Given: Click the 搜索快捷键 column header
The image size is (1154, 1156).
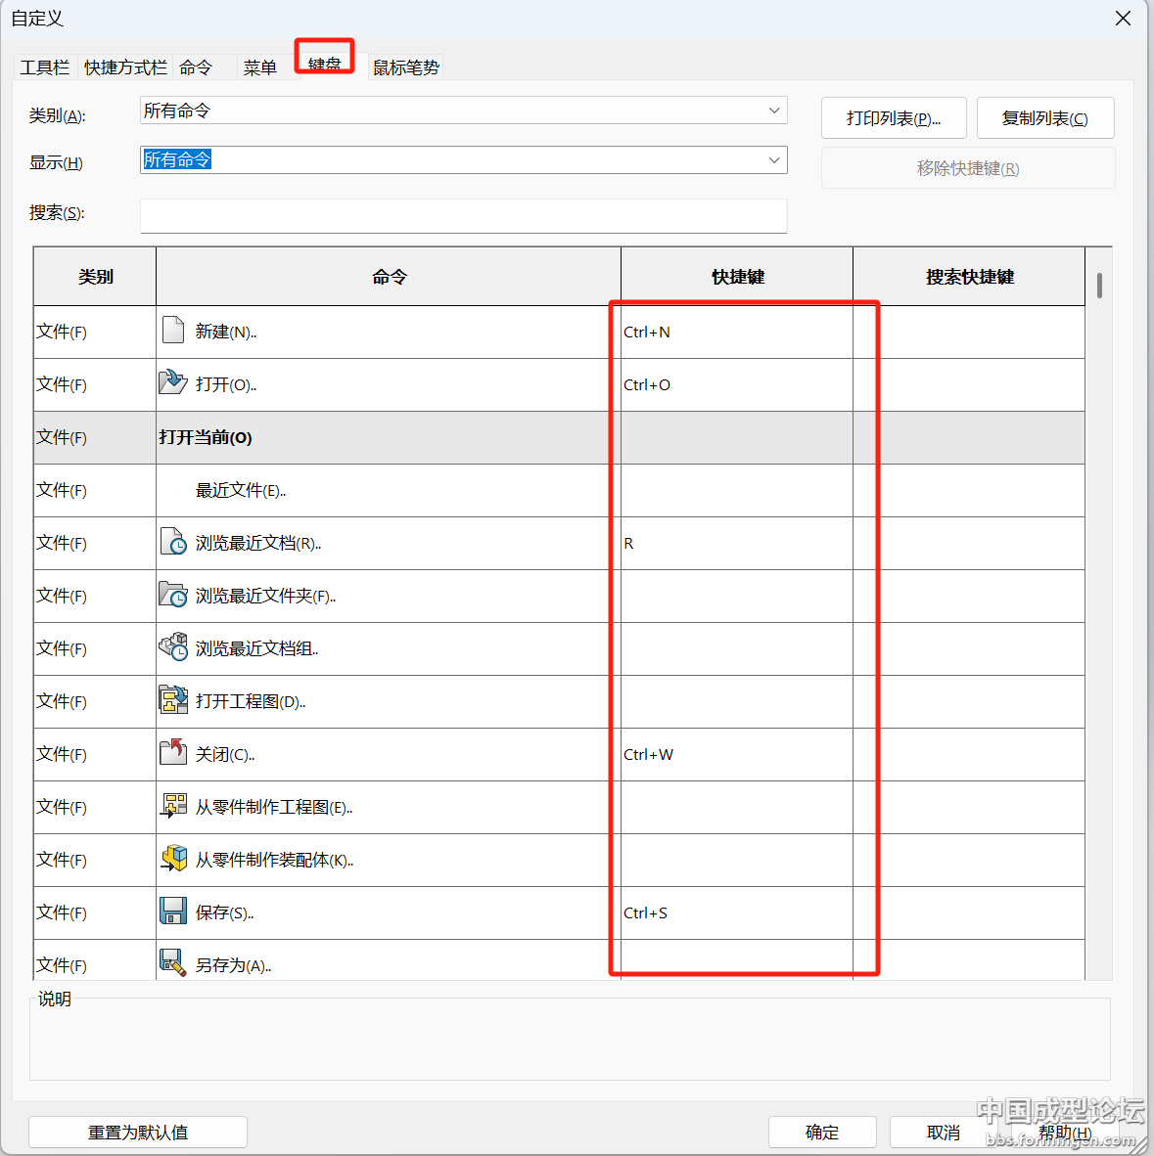Looking at the screenshot, I should click(970, 277).
